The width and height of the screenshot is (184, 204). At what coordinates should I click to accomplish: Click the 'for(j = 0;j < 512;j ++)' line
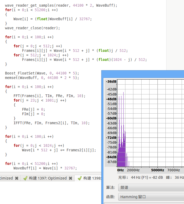pos(38,46)
